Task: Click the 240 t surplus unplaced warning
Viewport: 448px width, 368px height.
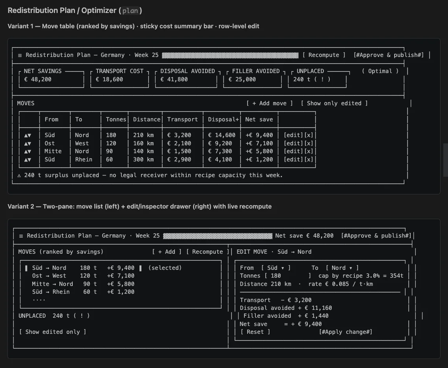Action: pos(150,175)
